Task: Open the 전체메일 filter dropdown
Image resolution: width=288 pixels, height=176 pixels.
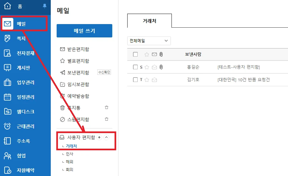Action: pyautogui.click(x=149, y=41)
